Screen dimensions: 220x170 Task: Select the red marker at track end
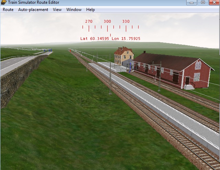click(x=70, y=51)
